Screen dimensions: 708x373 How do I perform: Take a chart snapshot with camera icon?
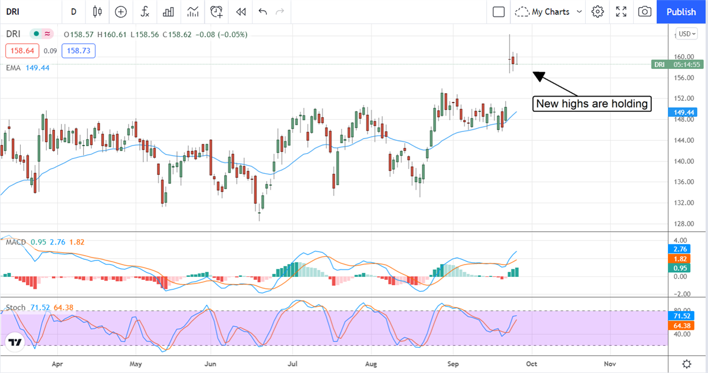[x=645, y=12]
